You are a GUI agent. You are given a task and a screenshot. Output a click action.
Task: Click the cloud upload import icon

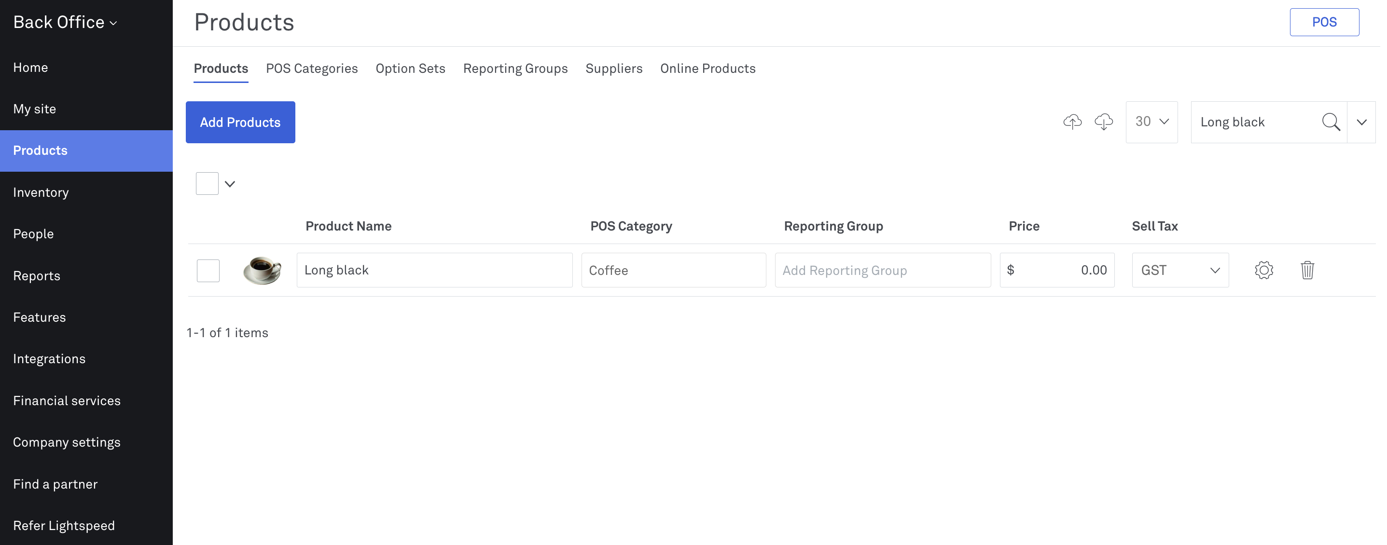click(1072, 122)
